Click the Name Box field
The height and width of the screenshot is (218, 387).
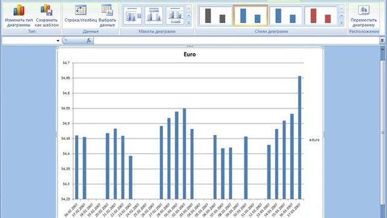(x=28, y=41)
